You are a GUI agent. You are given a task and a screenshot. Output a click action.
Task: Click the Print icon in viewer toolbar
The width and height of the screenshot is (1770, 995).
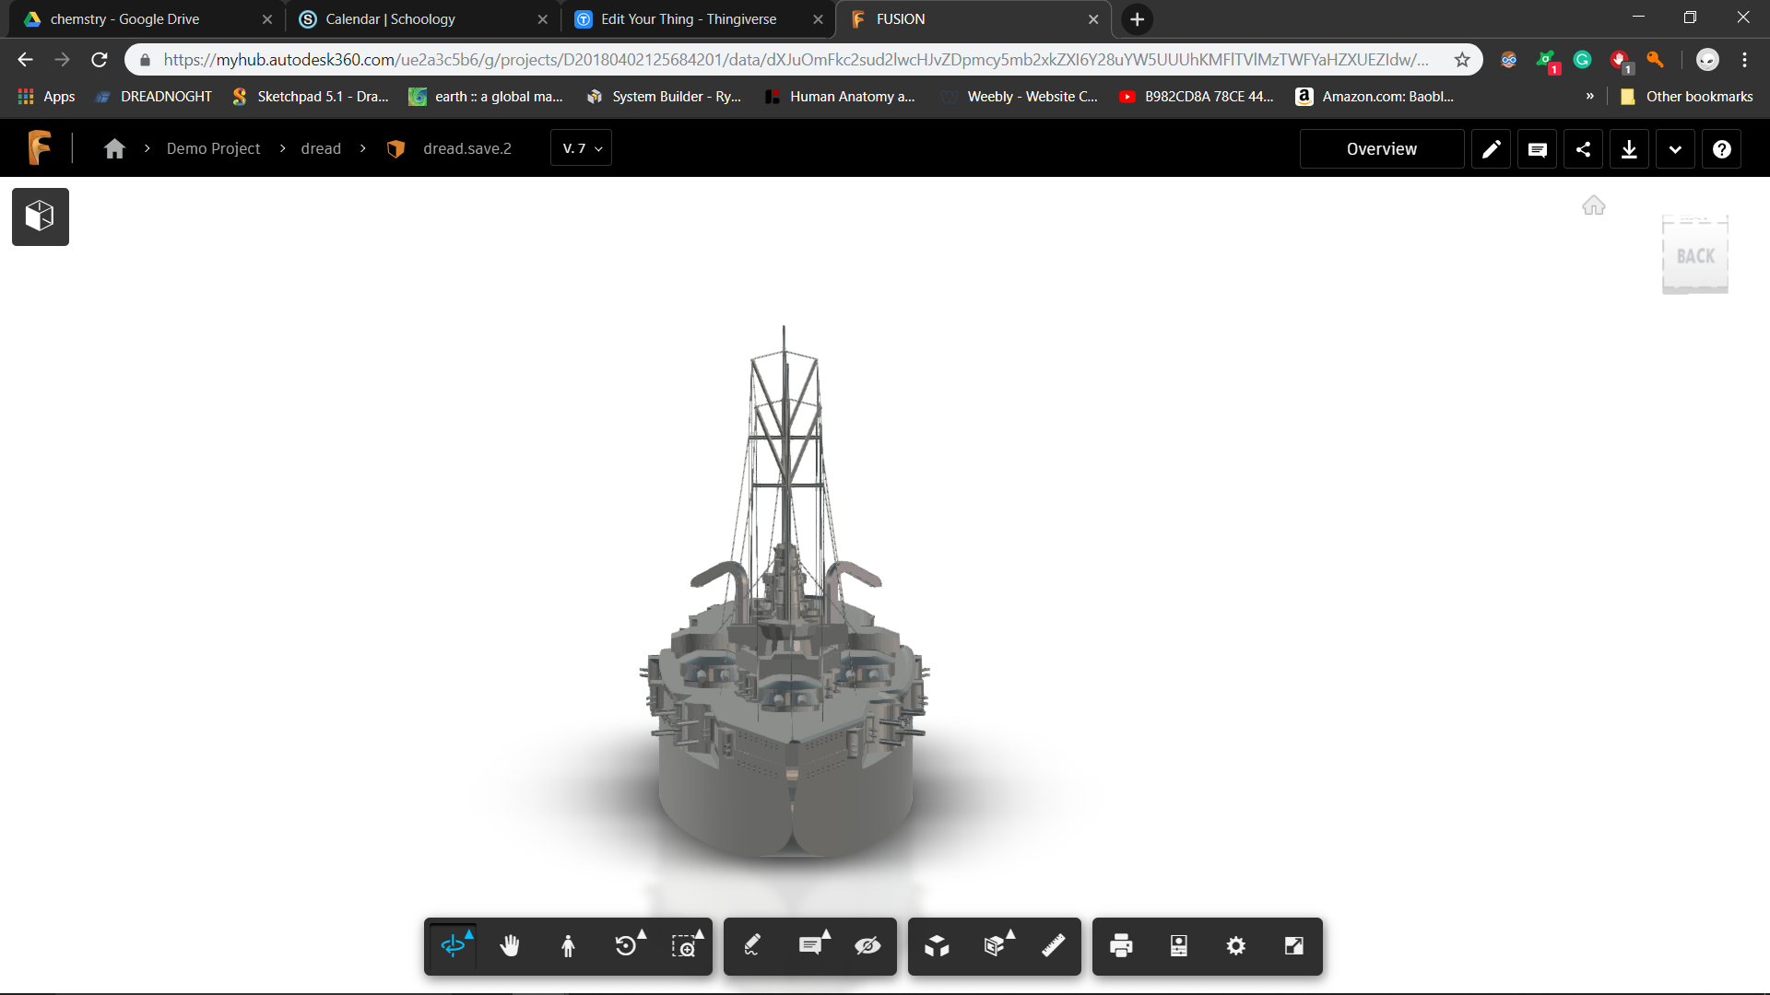coord(1121,946)
